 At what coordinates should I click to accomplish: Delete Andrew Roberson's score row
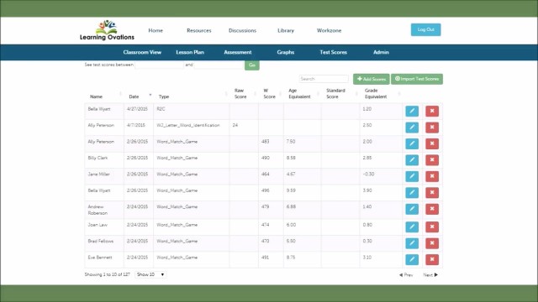click(432, 209)
